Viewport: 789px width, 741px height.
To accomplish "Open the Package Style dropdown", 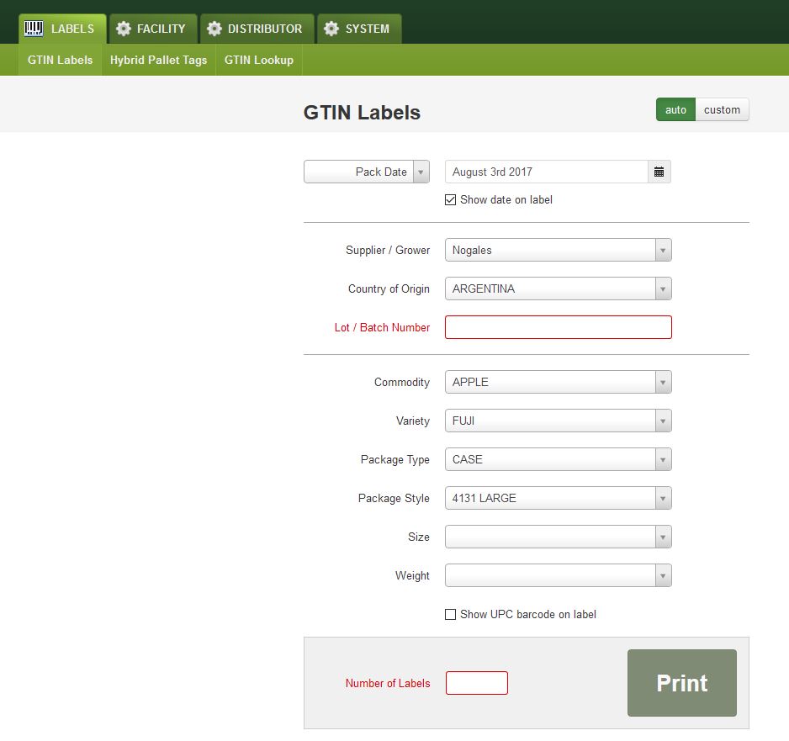I will click(558, 498).
